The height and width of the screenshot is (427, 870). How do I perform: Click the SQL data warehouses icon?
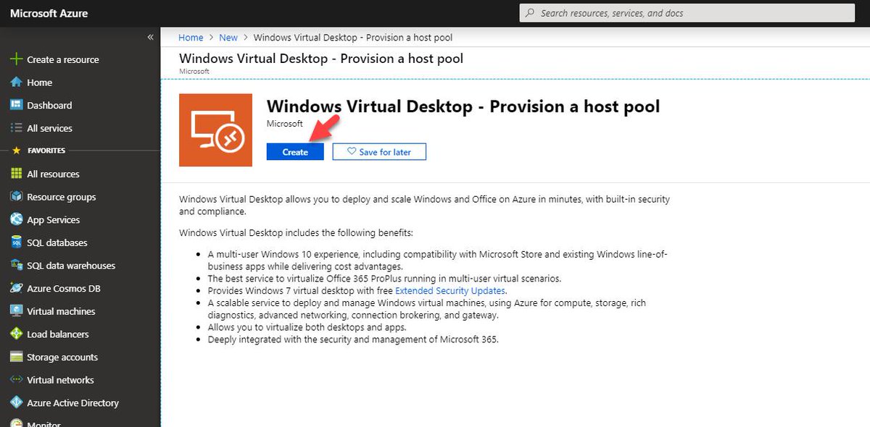pyautogui.click(x=16, y=266)
